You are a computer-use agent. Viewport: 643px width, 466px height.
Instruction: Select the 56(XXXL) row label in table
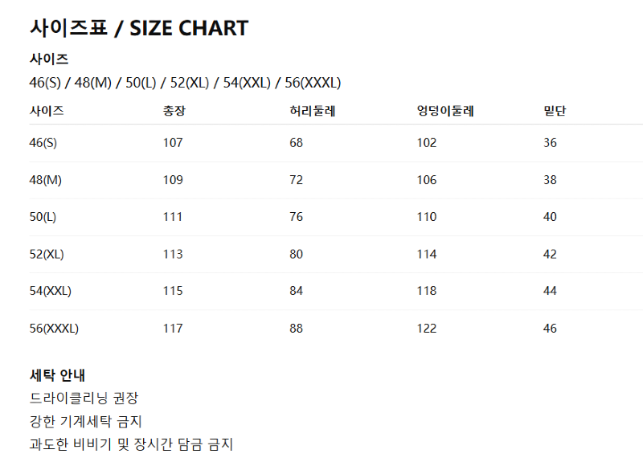pyautogui.click(x=54, y=328)
